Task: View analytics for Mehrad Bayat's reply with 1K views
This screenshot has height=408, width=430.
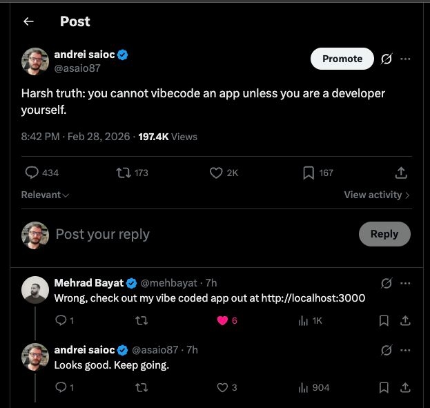Action: pyautogui.click(x=303, y=320)
